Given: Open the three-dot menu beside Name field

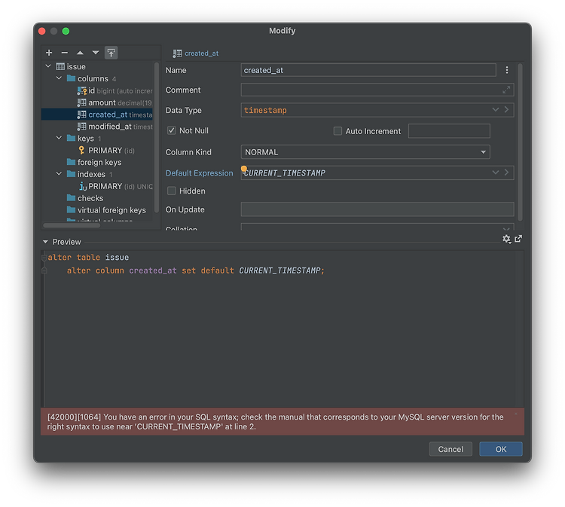Looking at the screenshot, I should pyautogui.click(x=507, y=70).
